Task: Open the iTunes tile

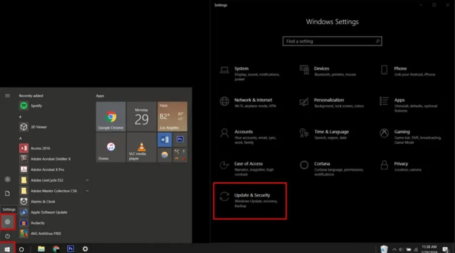Action: (111, 148)
